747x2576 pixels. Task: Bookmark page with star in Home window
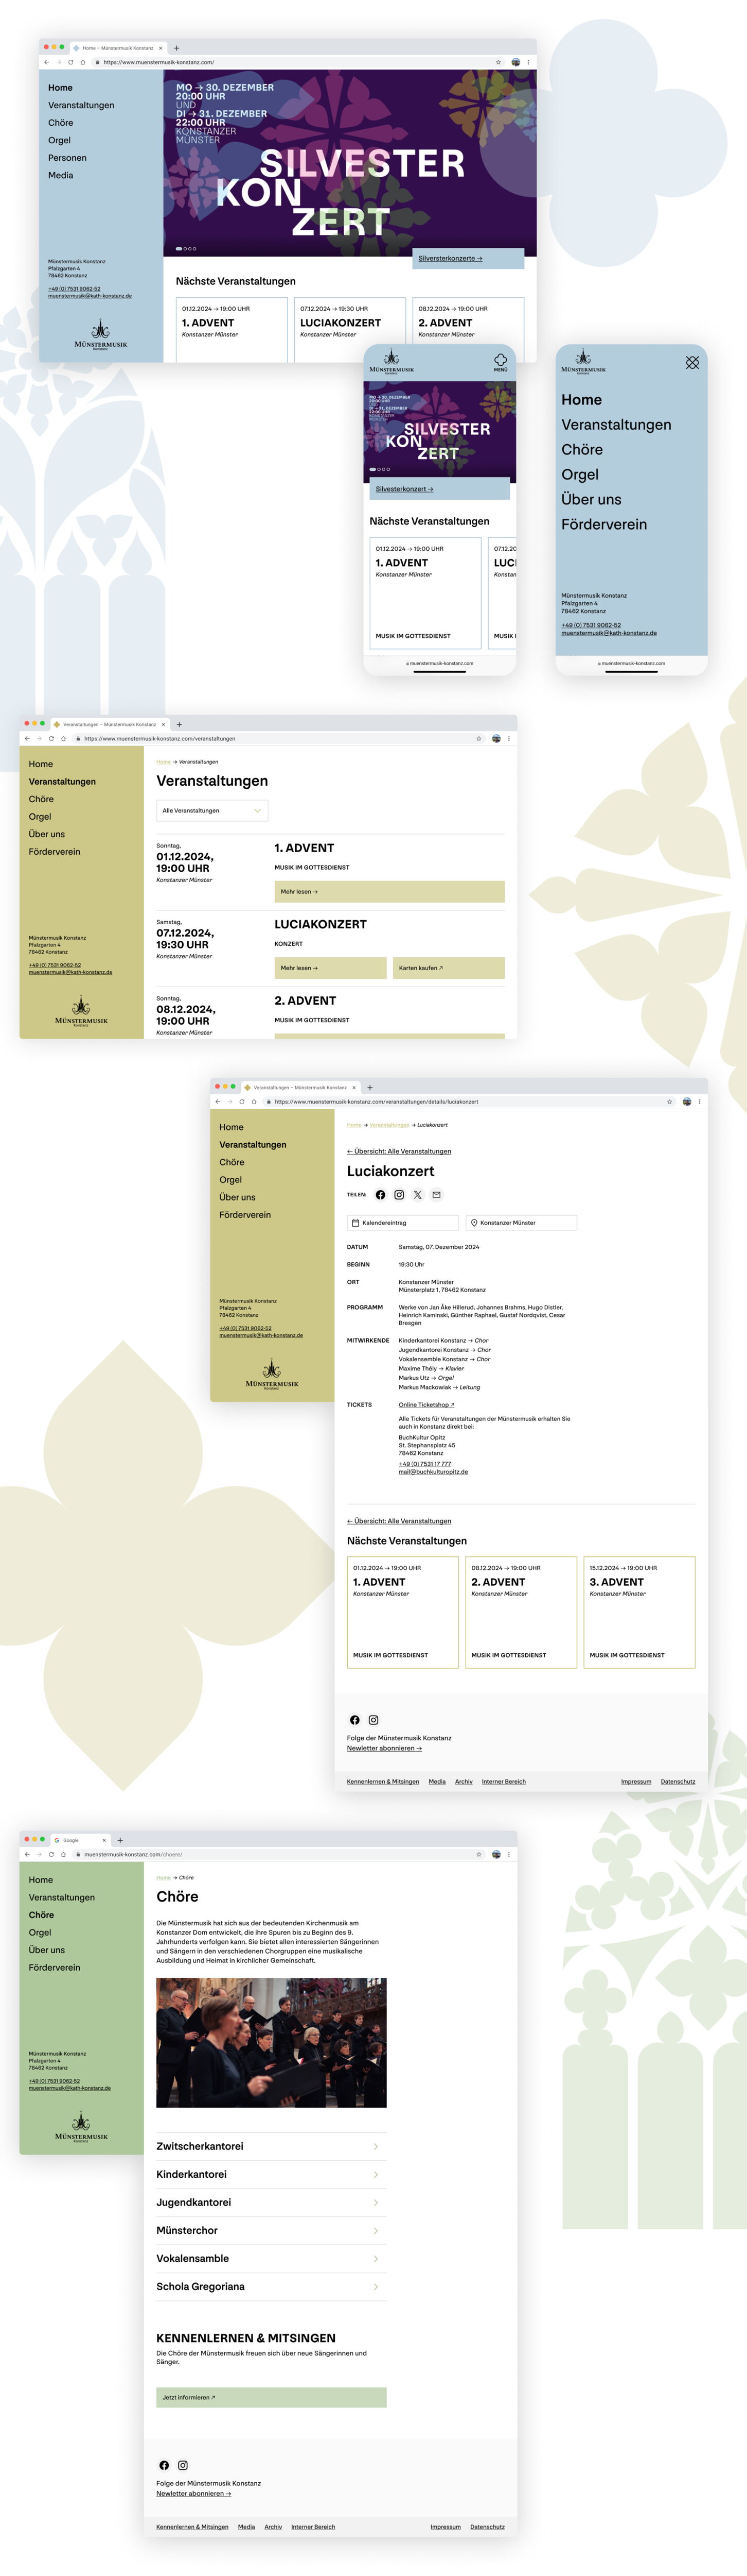[x=499, y=62]
